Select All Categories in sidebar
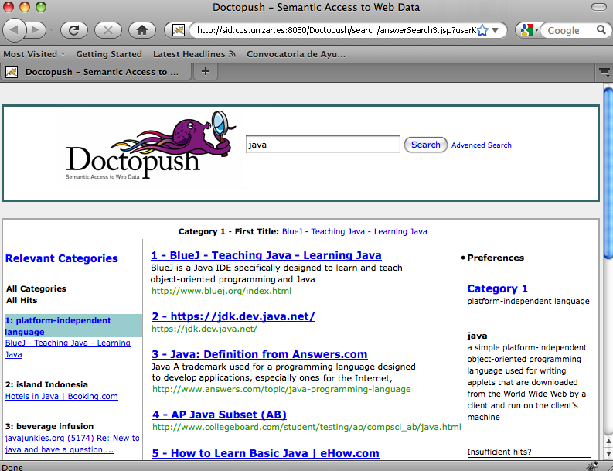This screenshot has height=471, width=613. pos(36,288)
